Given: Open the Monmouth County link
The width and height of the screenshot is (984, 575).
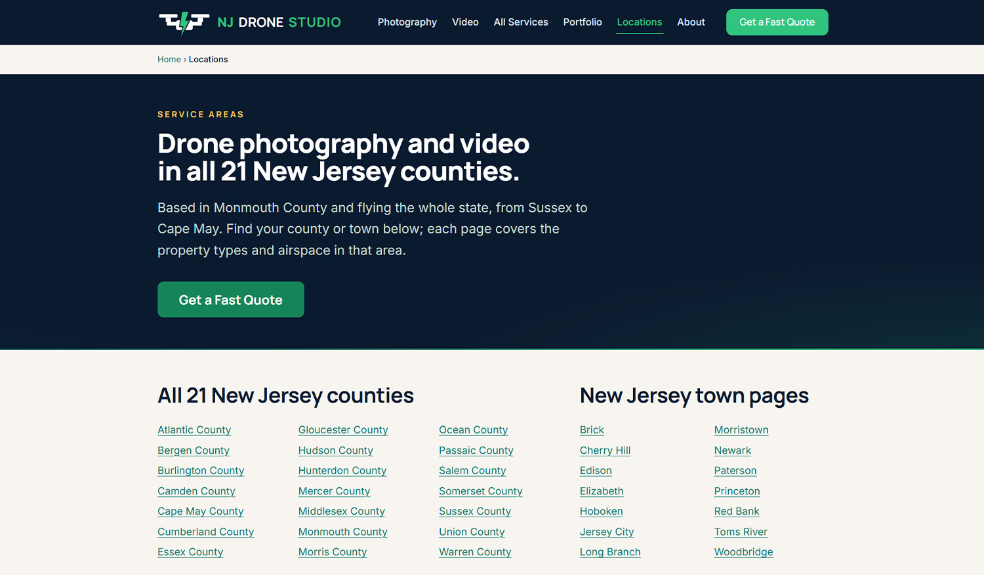Looking at the screenshot, I should click(x=343, y=532).
